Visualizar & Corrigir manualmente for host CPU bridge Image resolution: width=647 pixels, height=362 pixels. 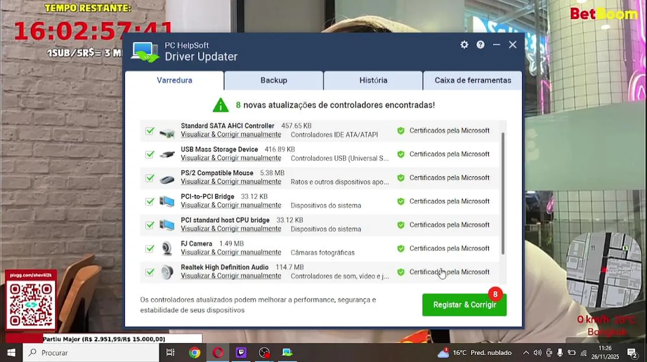point(231,229)
